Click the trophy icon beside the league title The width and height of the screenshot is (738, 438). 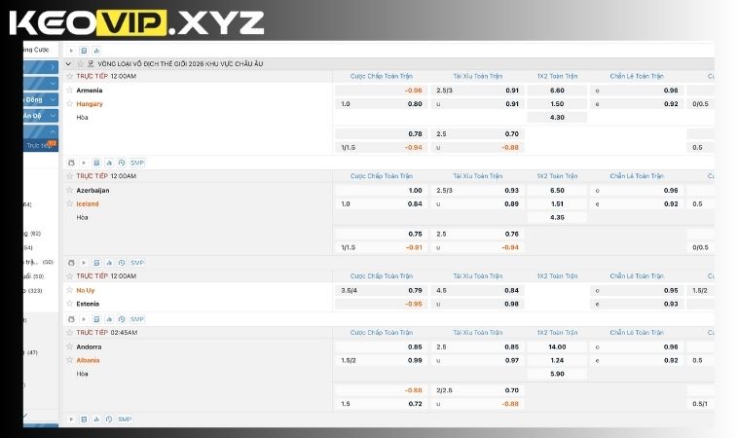point(91,63)
